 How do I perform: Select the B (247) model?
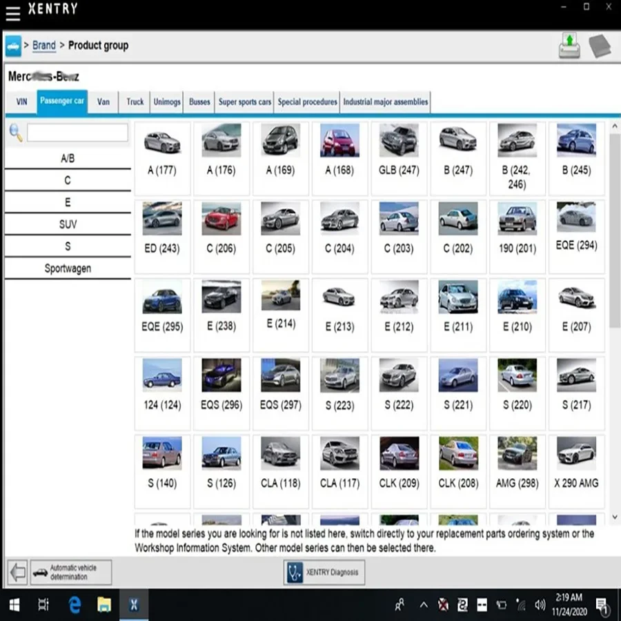[458, 159]
